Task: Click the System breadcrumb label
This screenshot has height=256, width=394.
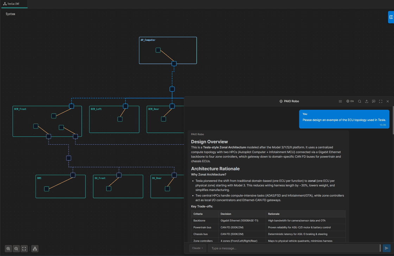Action: pos(11,14)
